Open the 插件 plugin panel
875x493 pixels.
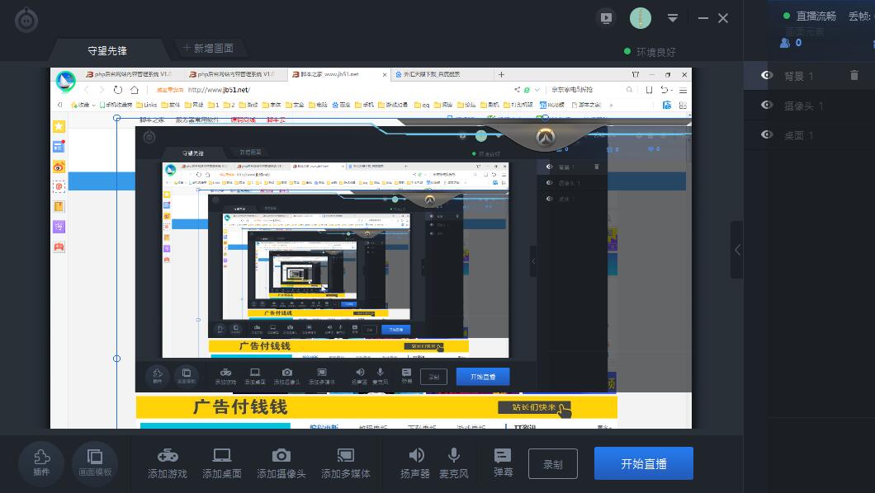pos(41,462)
